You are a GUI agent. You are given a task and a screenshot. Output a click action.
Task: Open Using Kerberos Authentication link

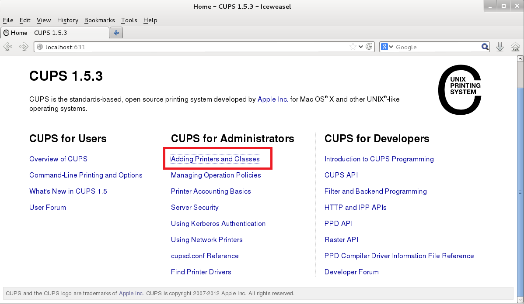[x=218, y=224]
